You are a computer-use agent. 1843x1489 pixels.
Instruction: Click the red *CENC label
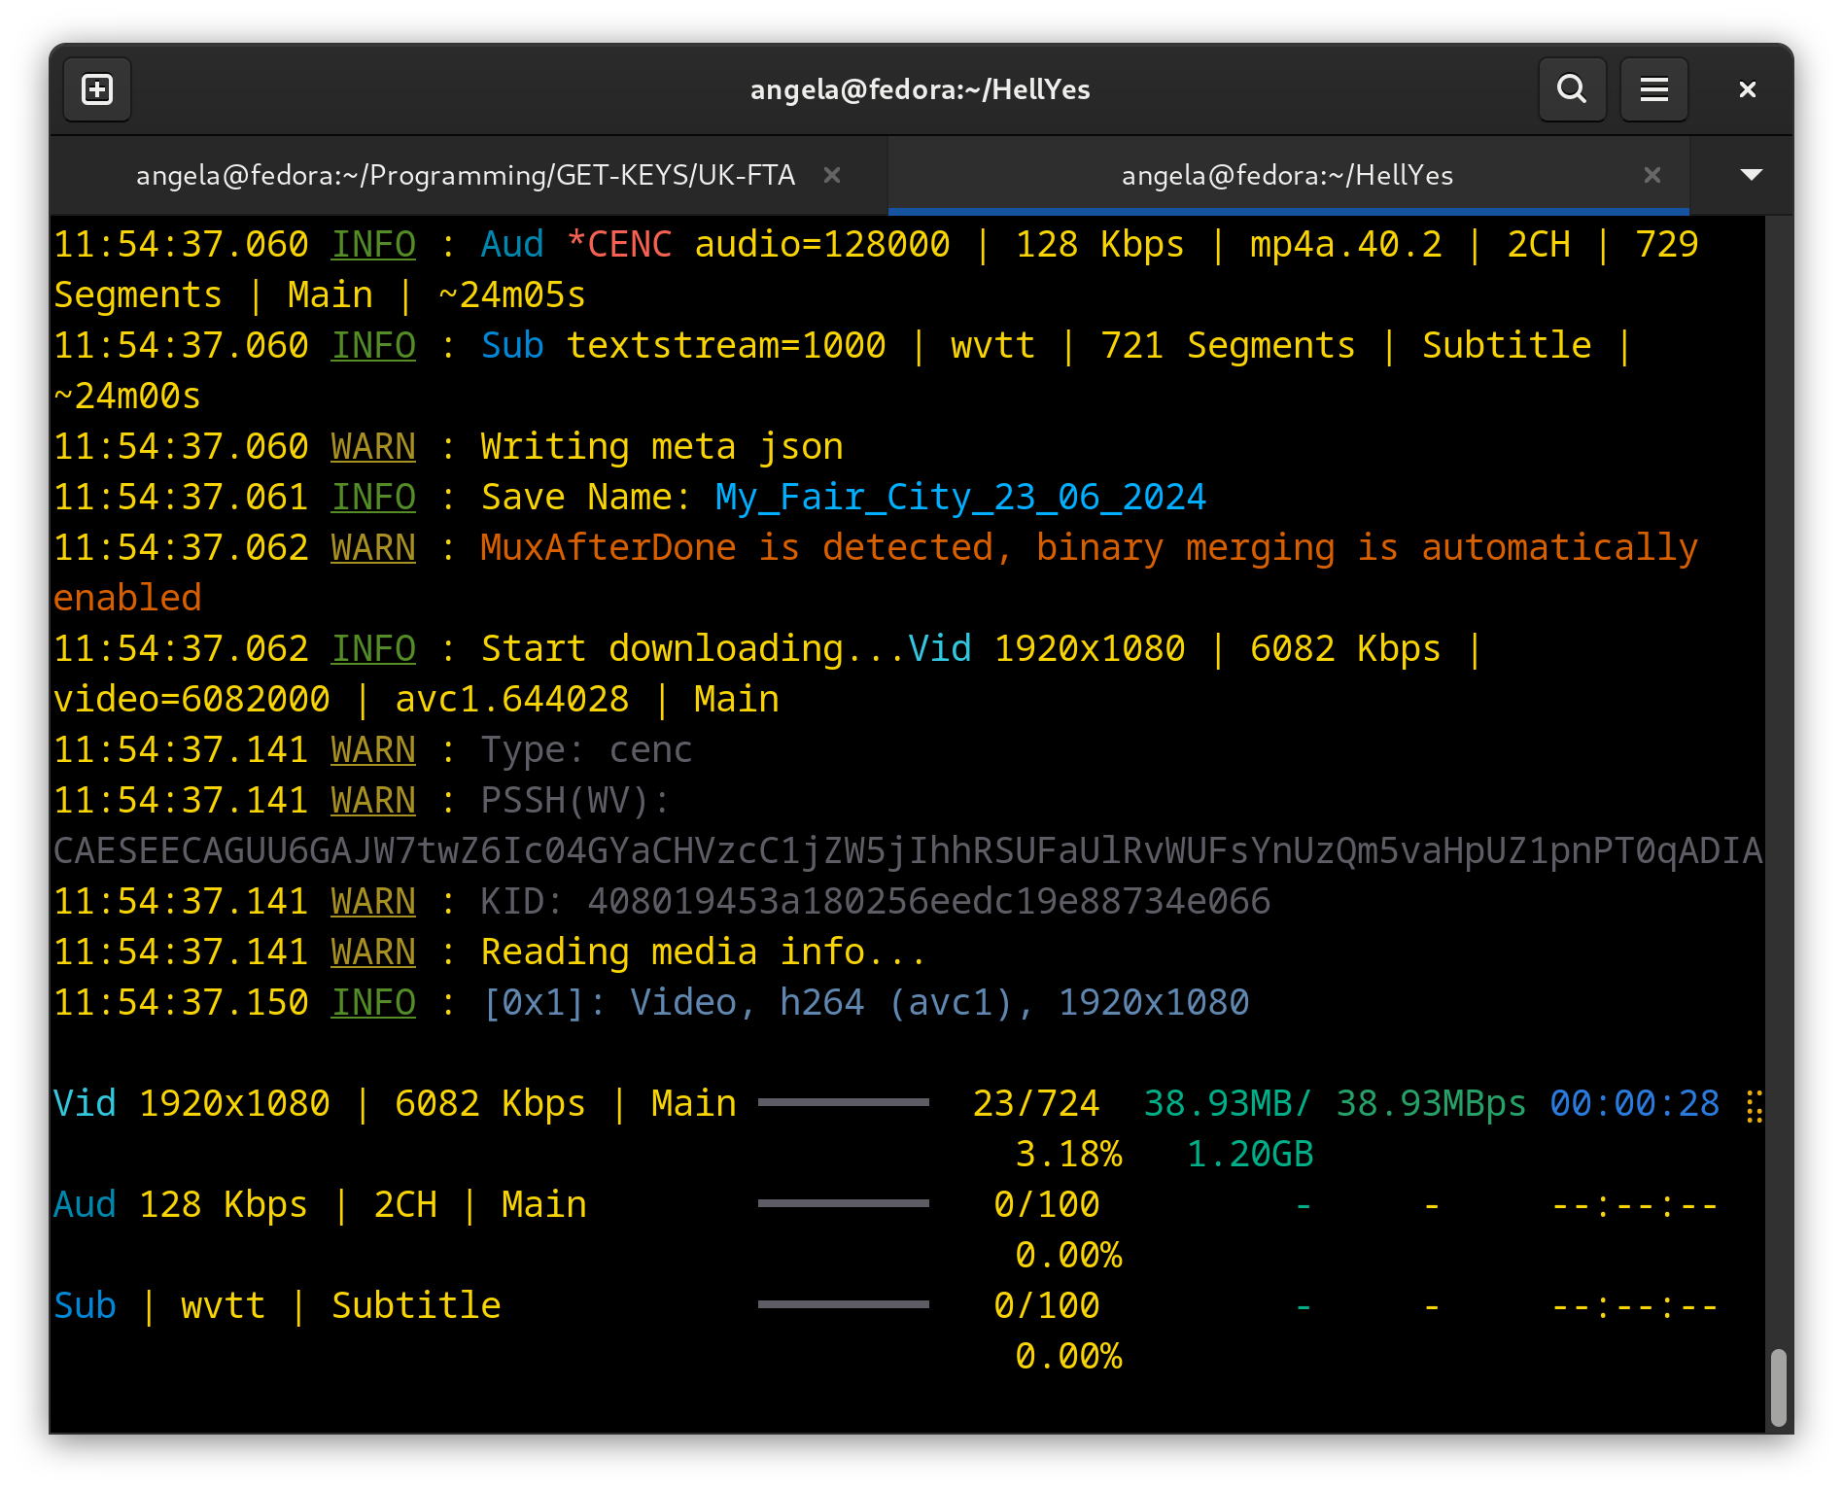(x=619, y=245)
